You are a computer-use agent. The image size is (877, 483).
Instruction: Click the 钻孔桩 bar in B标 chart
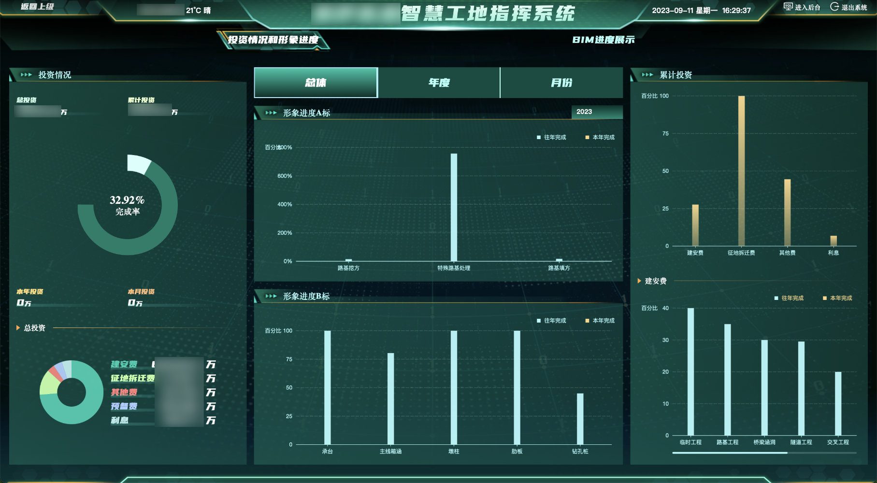tap(580, 419)
